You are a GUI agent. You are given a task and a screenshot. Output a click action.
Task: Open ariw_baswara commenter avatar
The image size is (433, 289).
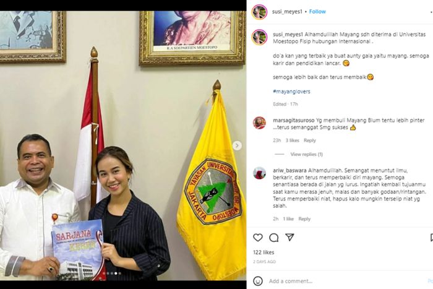coord(259,173)
